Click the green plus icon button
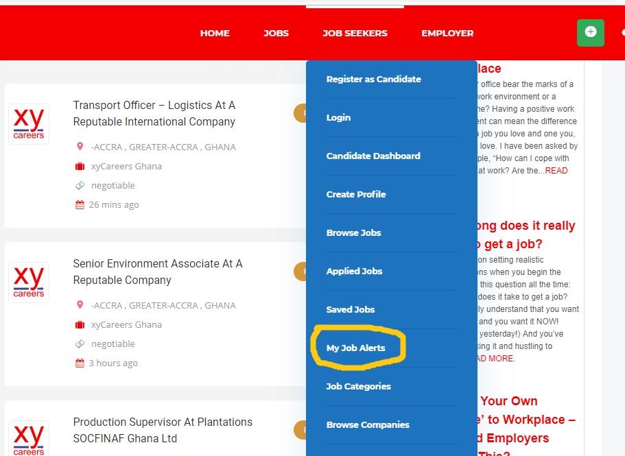Viewport: 625px width, 456px height. [x=590, y=32]
